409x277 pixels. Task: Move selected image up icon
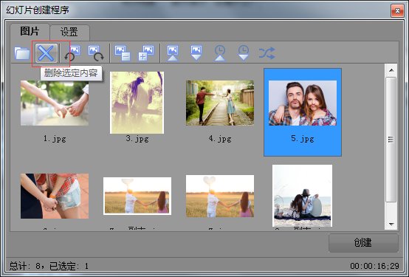pos(173,53)
